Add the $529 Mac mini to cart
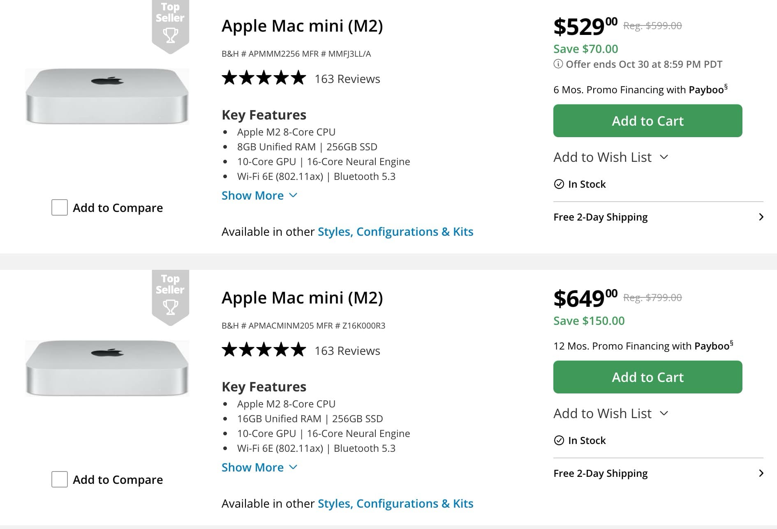The width and height of the screenshot is (777, 529). (647, 121)
